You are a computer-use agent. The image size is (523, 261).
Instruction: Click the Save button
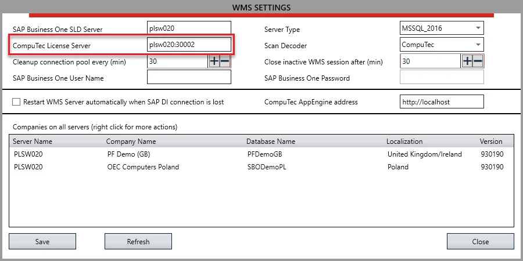click(x=42, y=242)
